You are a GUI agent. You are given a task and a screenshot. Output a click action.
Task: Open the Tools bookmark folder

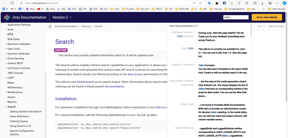(x=115, y=9)
